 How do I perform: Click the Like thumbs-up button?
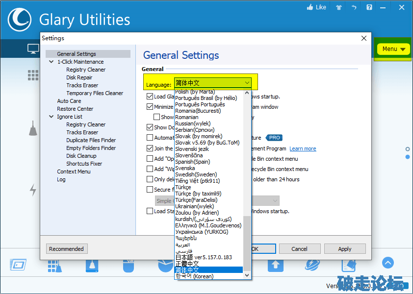click(x=316, y=7)
